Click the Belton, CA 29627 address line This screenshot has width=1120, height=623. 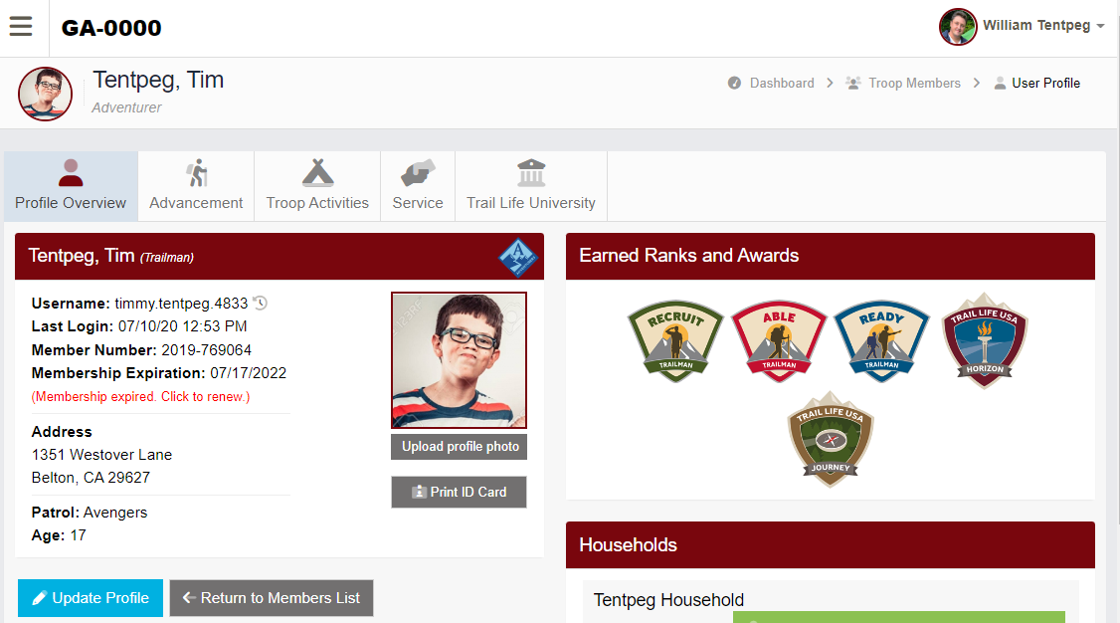tap(91, 478)
